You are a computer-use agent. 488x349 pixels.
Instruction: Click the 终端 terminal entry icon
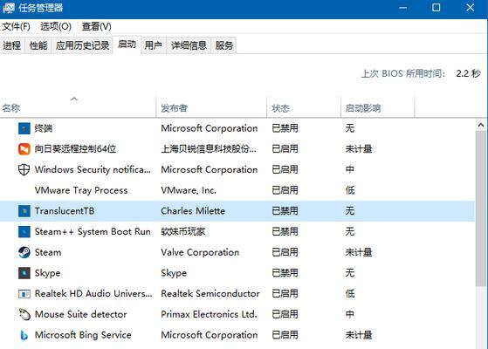(x=24, y=128)
